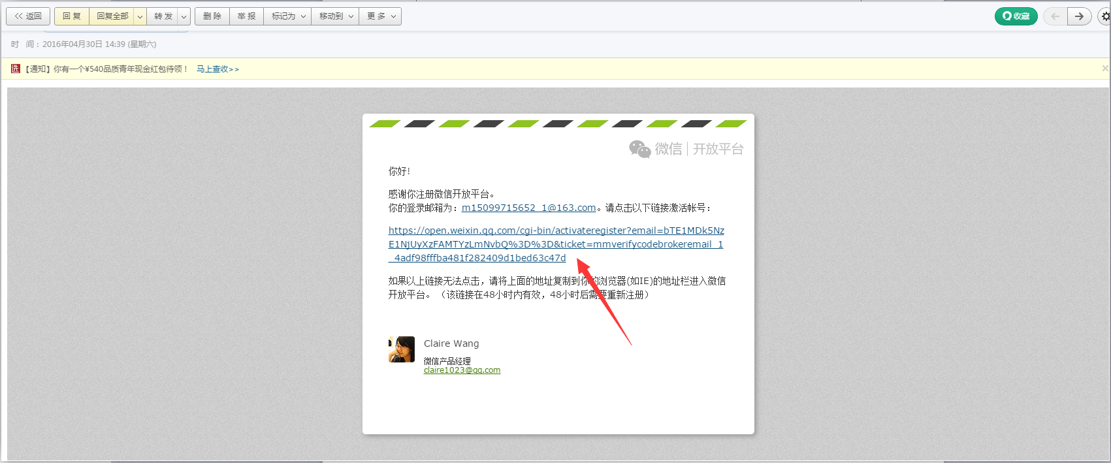Click the claire1023@qq.com email link
Screen dimensions: 1111x463
[x=462, y=370]
